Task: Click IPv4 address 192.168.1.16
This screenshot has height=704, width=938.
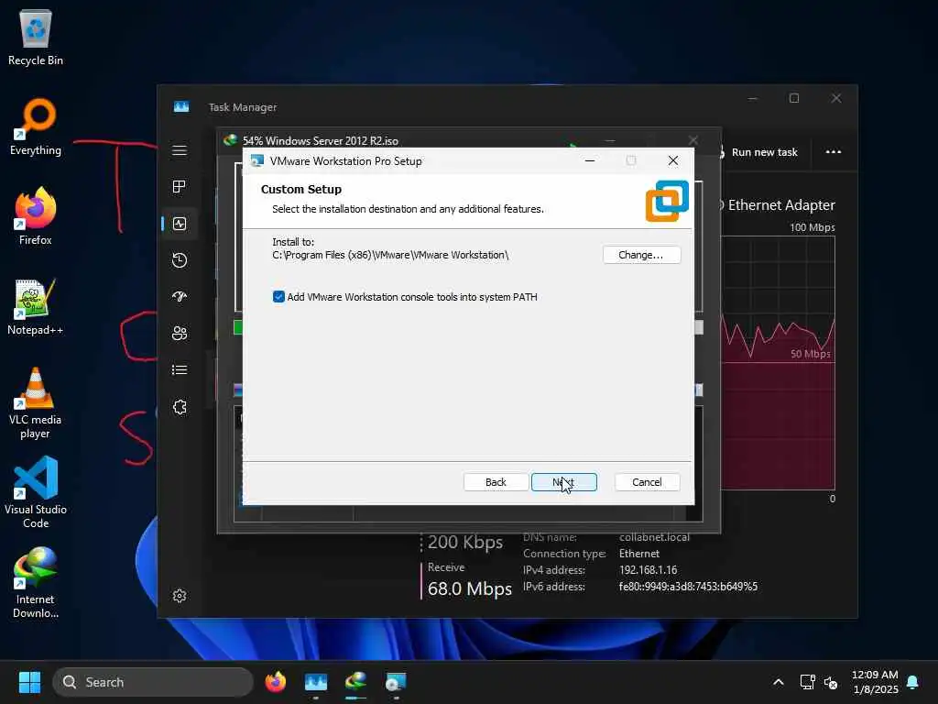Action: (x=649, y=570)
